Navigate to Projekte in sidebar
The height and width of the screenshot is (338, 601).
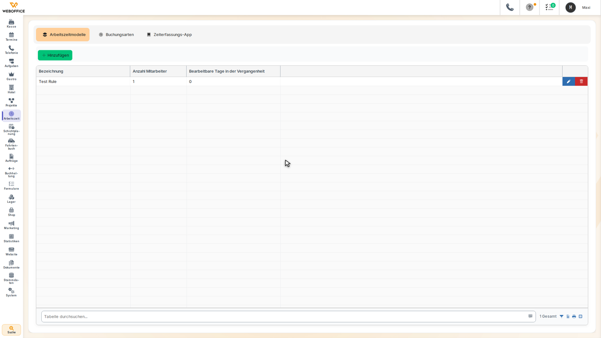point(11,102)
